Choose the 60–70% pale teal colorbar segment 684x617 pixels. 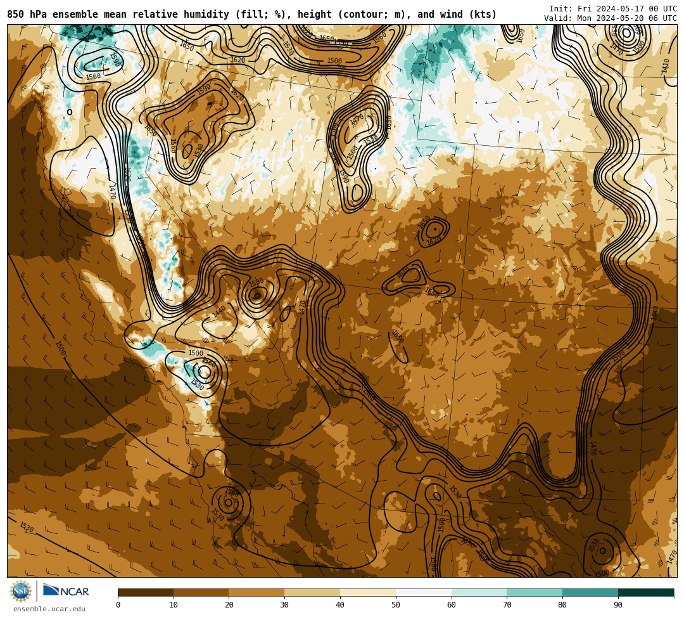point(479,592)
